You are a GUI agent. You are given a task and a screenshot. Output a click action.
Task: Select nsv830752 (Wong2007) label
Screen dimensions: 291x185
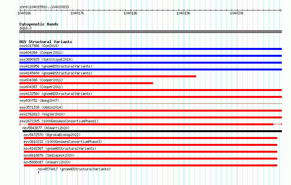39,100
